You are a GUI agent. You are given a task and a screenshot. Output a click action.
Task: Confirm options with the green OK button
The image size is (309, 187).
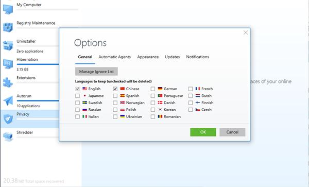203,132
